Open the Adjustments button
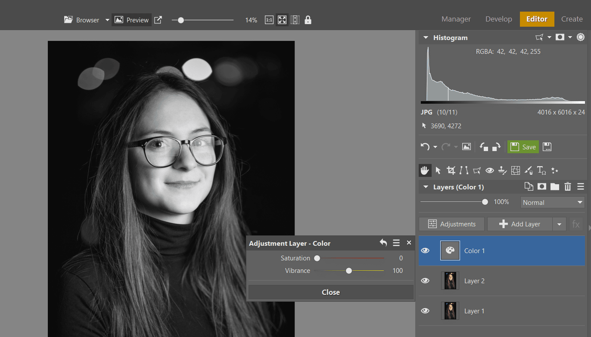The height and width of the screenshot is (337, 591). pos(451,224)
